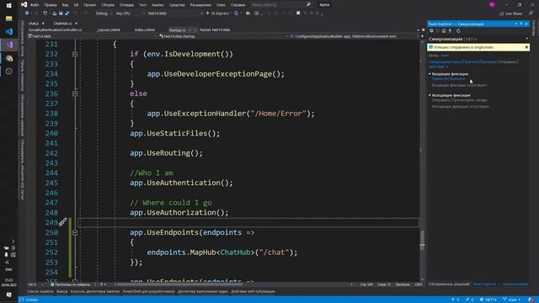Image resolution: width=539 pixels, height=303 pixels.
Task: Open the Действия actions link
Action: (438, 66)
